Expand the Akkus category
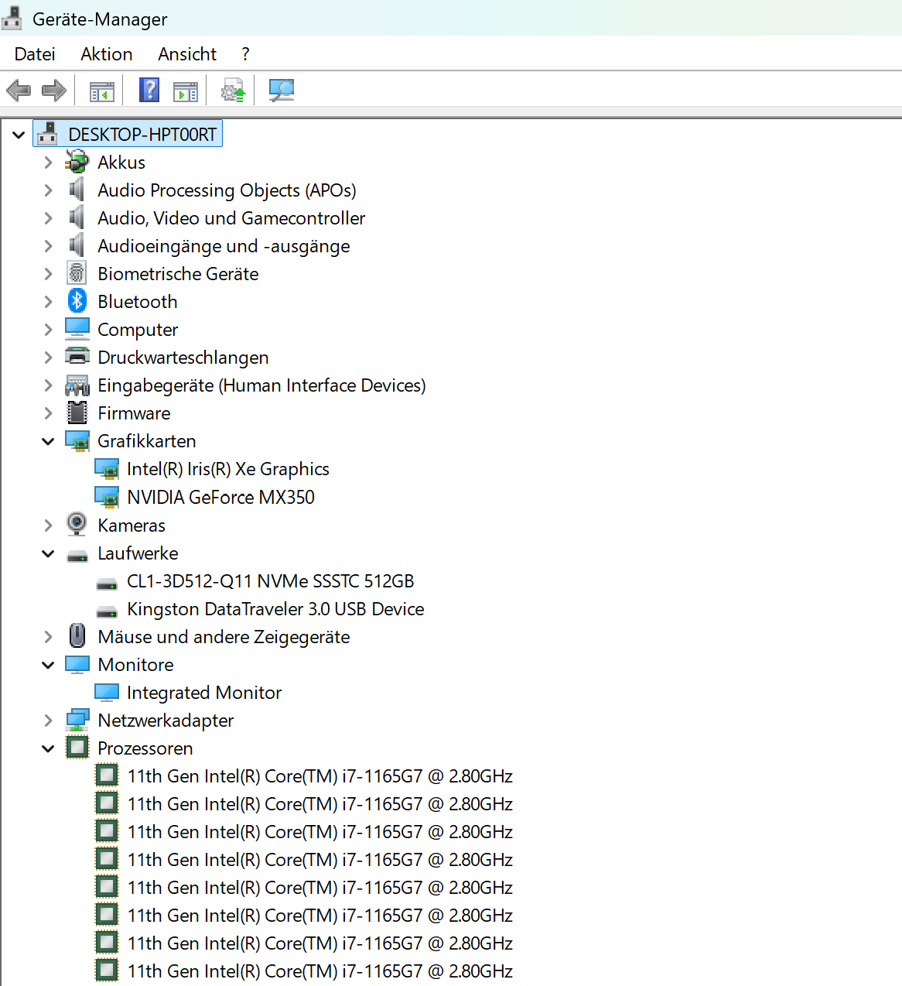 [48, 162]
